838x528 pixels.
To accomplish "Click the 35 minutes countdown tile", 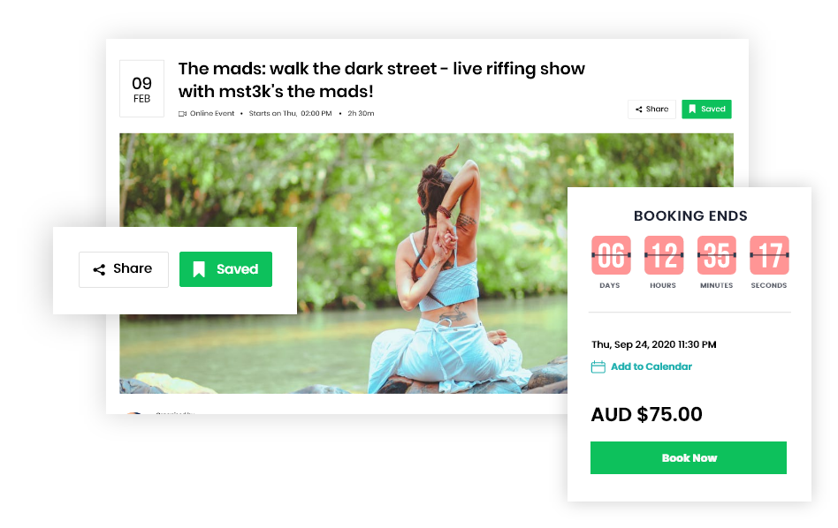I will 717,255.
